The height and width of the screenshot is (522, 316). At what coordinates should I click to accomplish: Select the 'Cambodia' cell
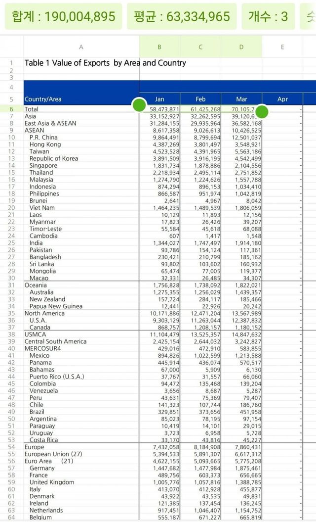coord(81,236)
